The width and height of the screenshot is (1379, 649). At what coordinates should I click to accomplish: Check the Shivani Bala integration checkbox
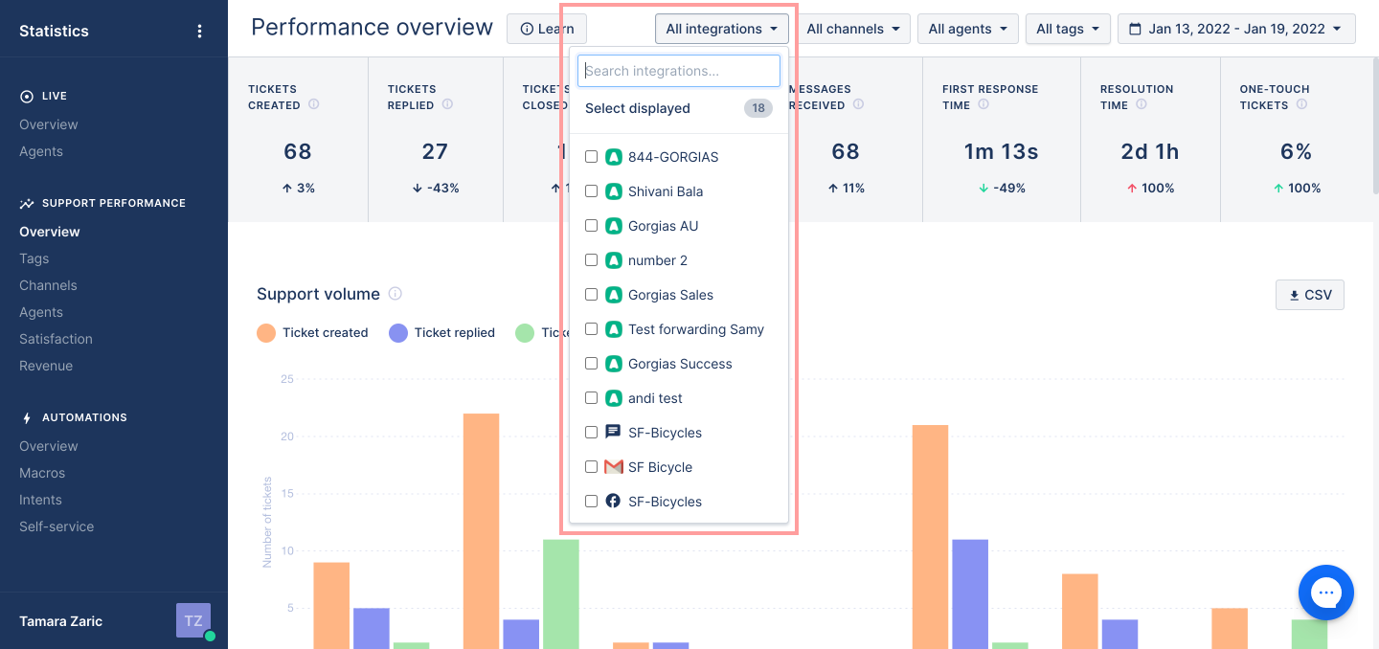point(591,191)
